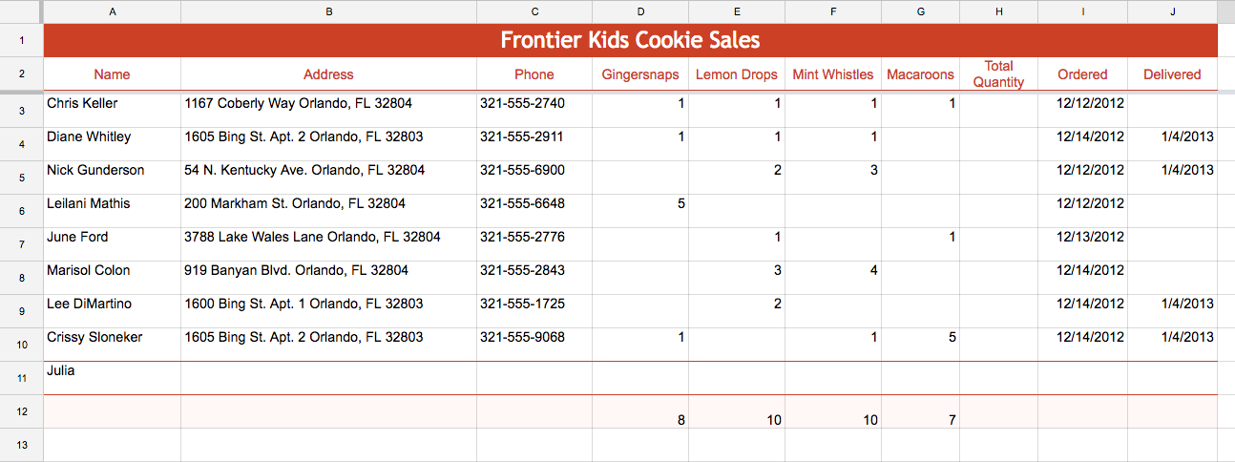Select the Delivered column heading cell

pos(1172,73)
